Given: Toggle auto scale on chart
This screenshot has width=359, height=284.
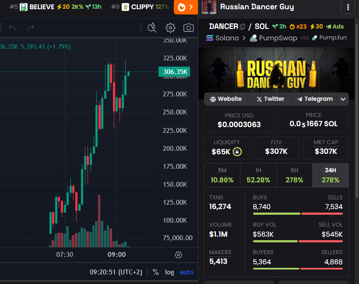Looking at the screenshot, I should point(187,272).
